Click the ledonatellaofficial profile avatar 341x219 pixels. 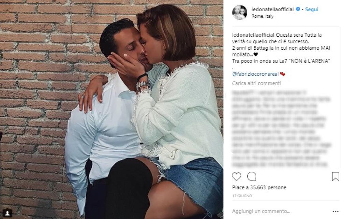(240, 13)
